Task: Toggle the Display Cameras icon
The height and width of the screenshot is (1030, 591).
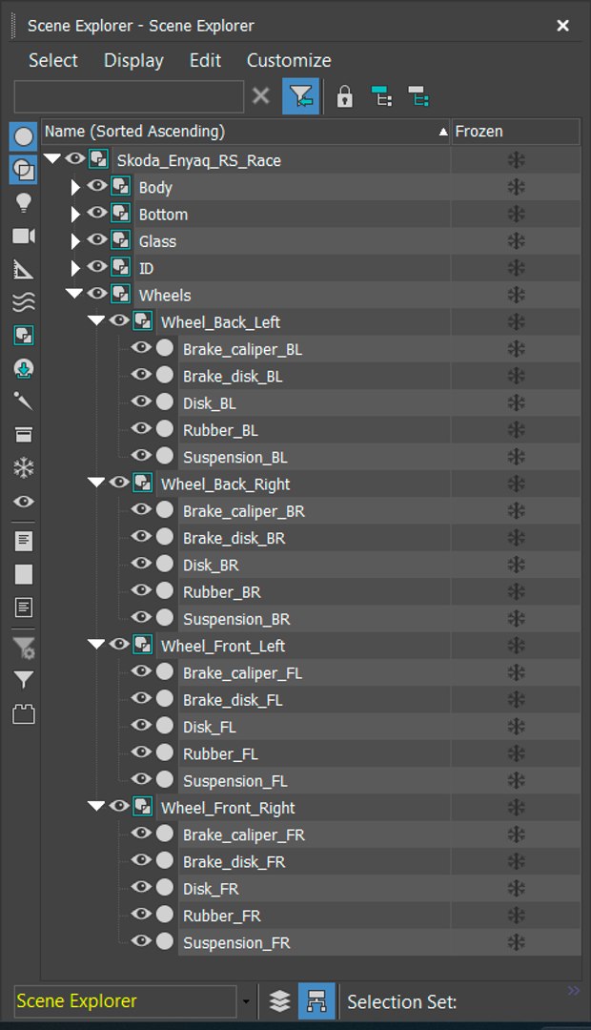Action: pyautogui.click(x=24, y=236)
